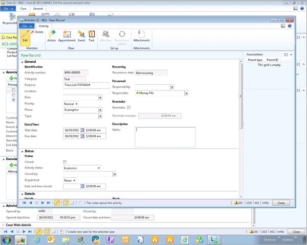
Task: Collapse the General section header
Action: (x=23, y=62)
